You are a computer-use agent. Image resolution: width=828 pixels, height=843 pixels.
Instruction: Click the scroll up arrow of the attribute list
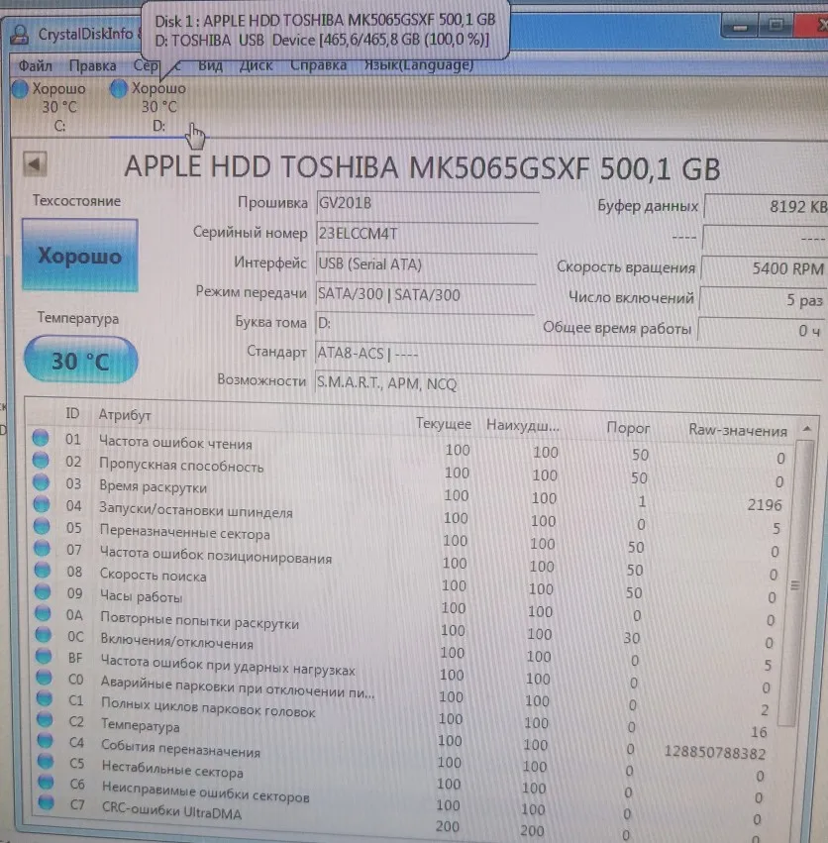pyautogui.click(x=806, y=429)
